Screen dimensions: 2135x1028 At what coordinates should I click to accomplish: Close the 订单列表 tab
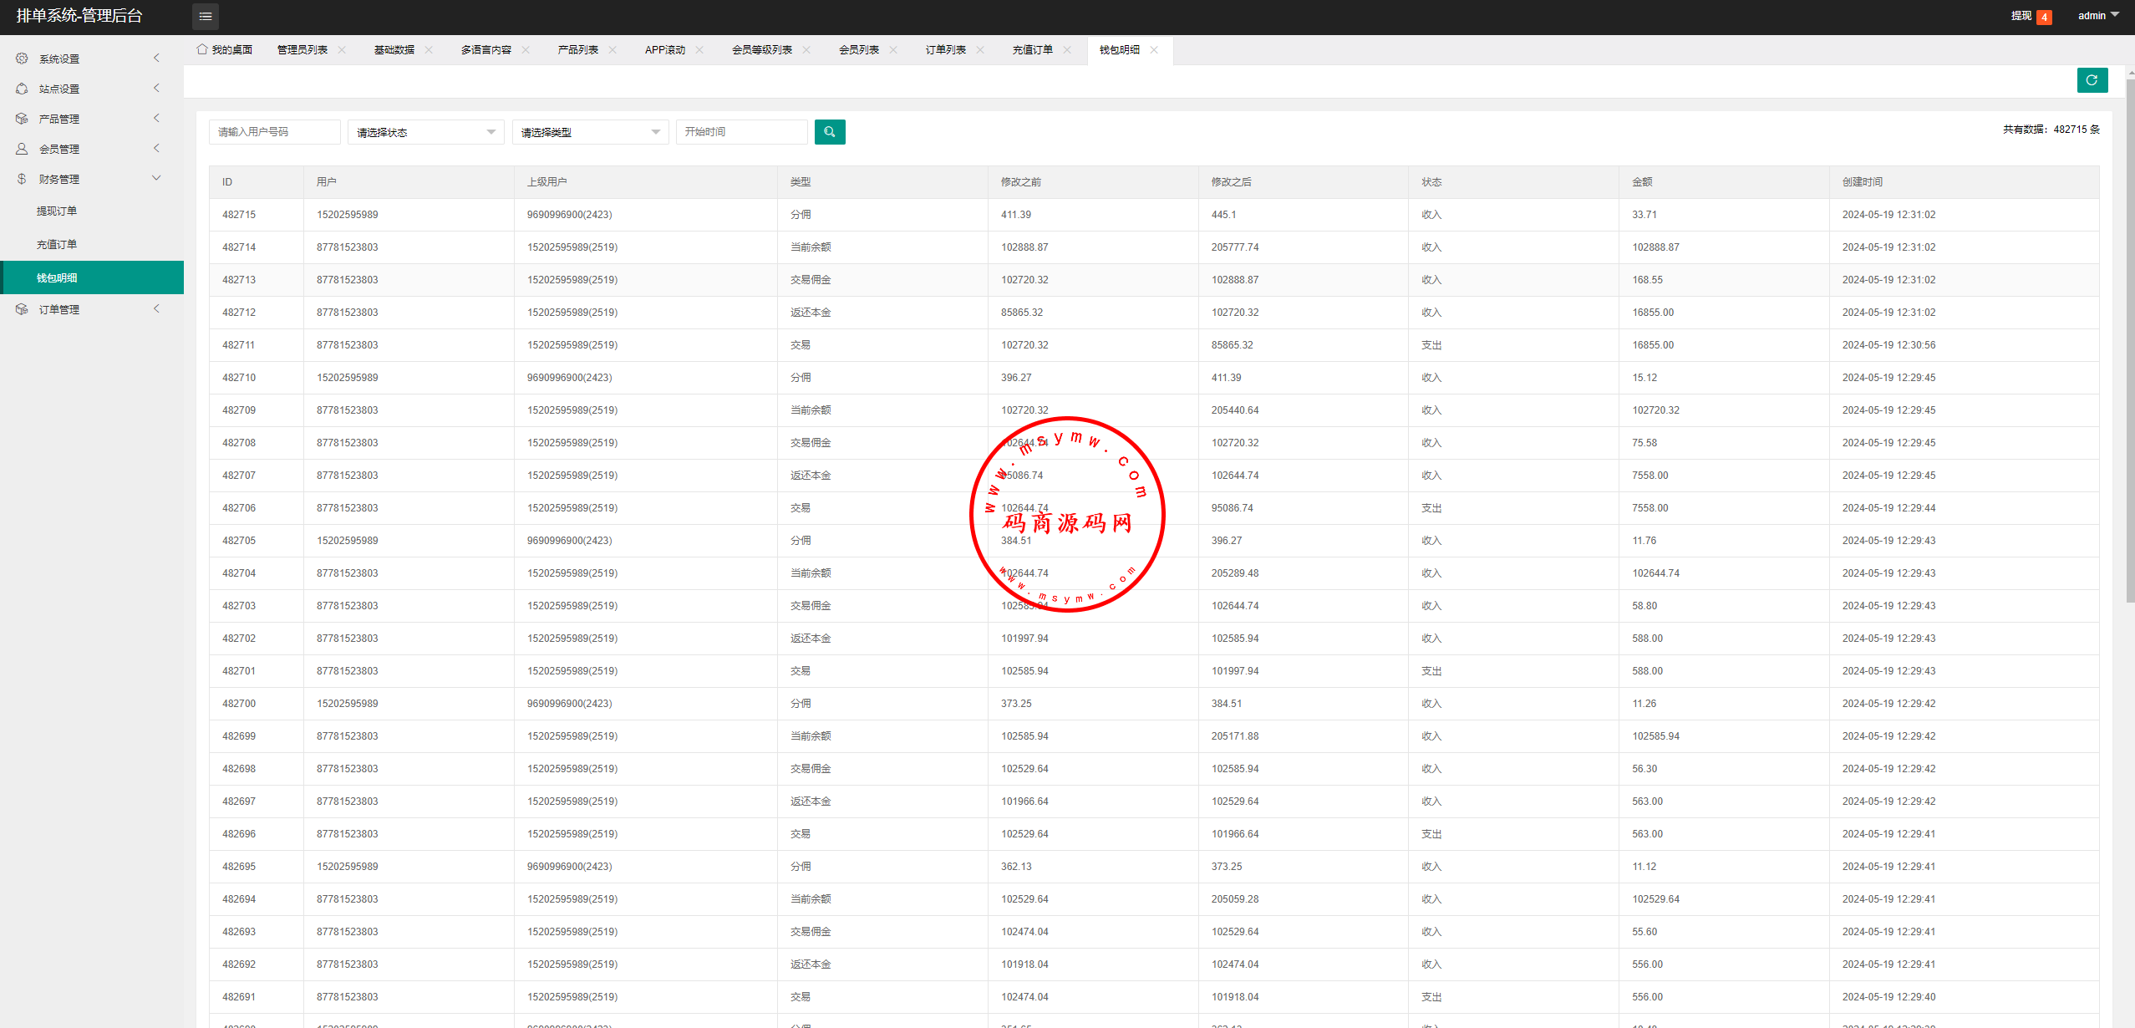980,50
